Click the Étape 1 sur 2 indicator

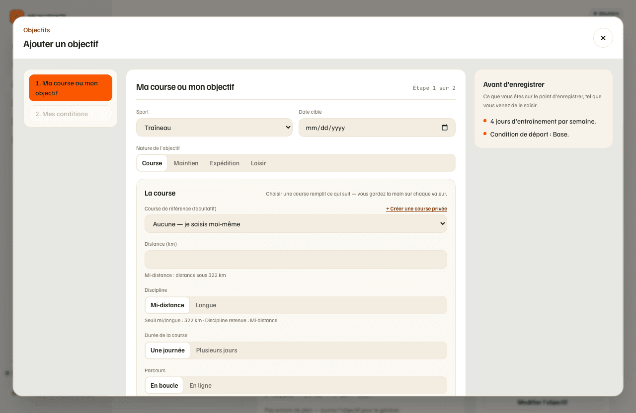pyautogui.click(x=434, y=88)
